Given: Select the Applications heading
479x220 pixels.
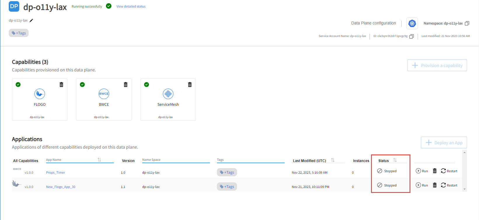Looking at the screenshot, I should point(27,139).
